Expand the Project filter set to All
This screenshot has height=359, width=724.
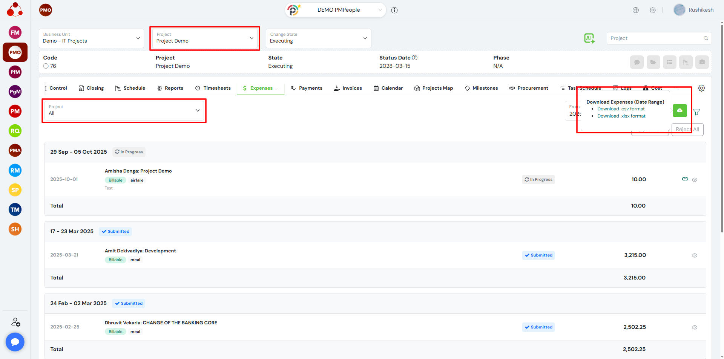124,110
